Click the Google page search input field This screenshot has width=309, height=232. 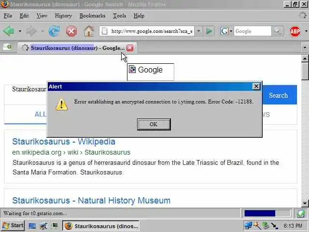(26, 95)
